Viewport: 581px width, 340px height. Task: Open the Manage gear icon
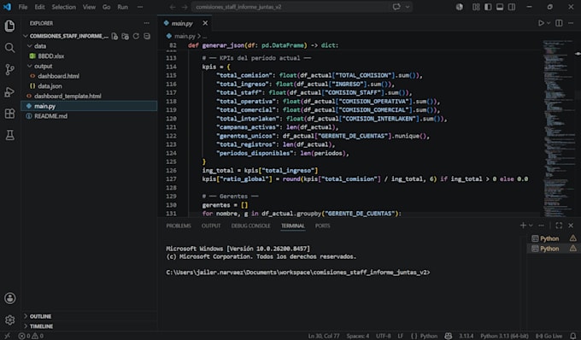coord(10,320)
